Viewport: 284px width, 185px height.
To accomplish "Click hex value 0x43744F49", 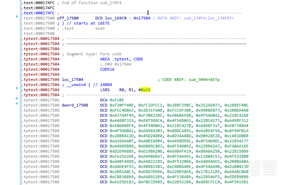I will [x=122, y=115].
